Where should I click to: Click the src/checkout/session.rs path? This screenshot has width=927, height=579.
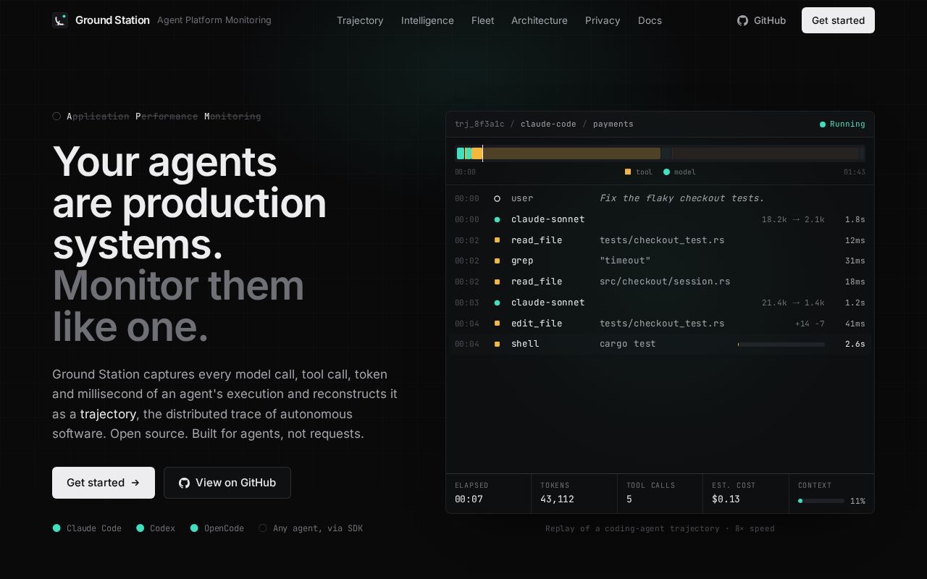[665, 282]
